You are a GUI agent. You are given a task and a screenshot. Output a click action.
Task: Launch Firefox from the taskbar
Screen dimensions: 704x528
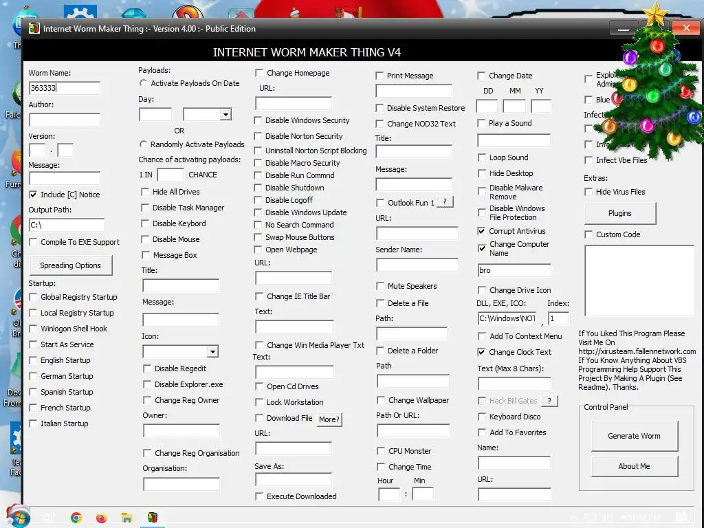point(102,518)
